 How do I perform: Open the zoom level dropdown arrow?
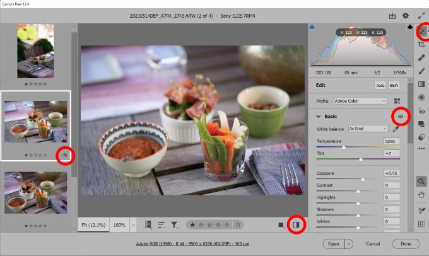133,225
